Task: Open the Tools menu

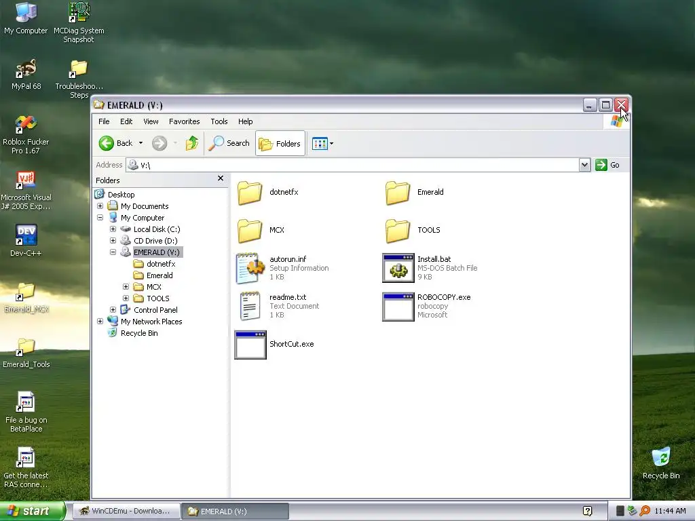Action: 219,121
